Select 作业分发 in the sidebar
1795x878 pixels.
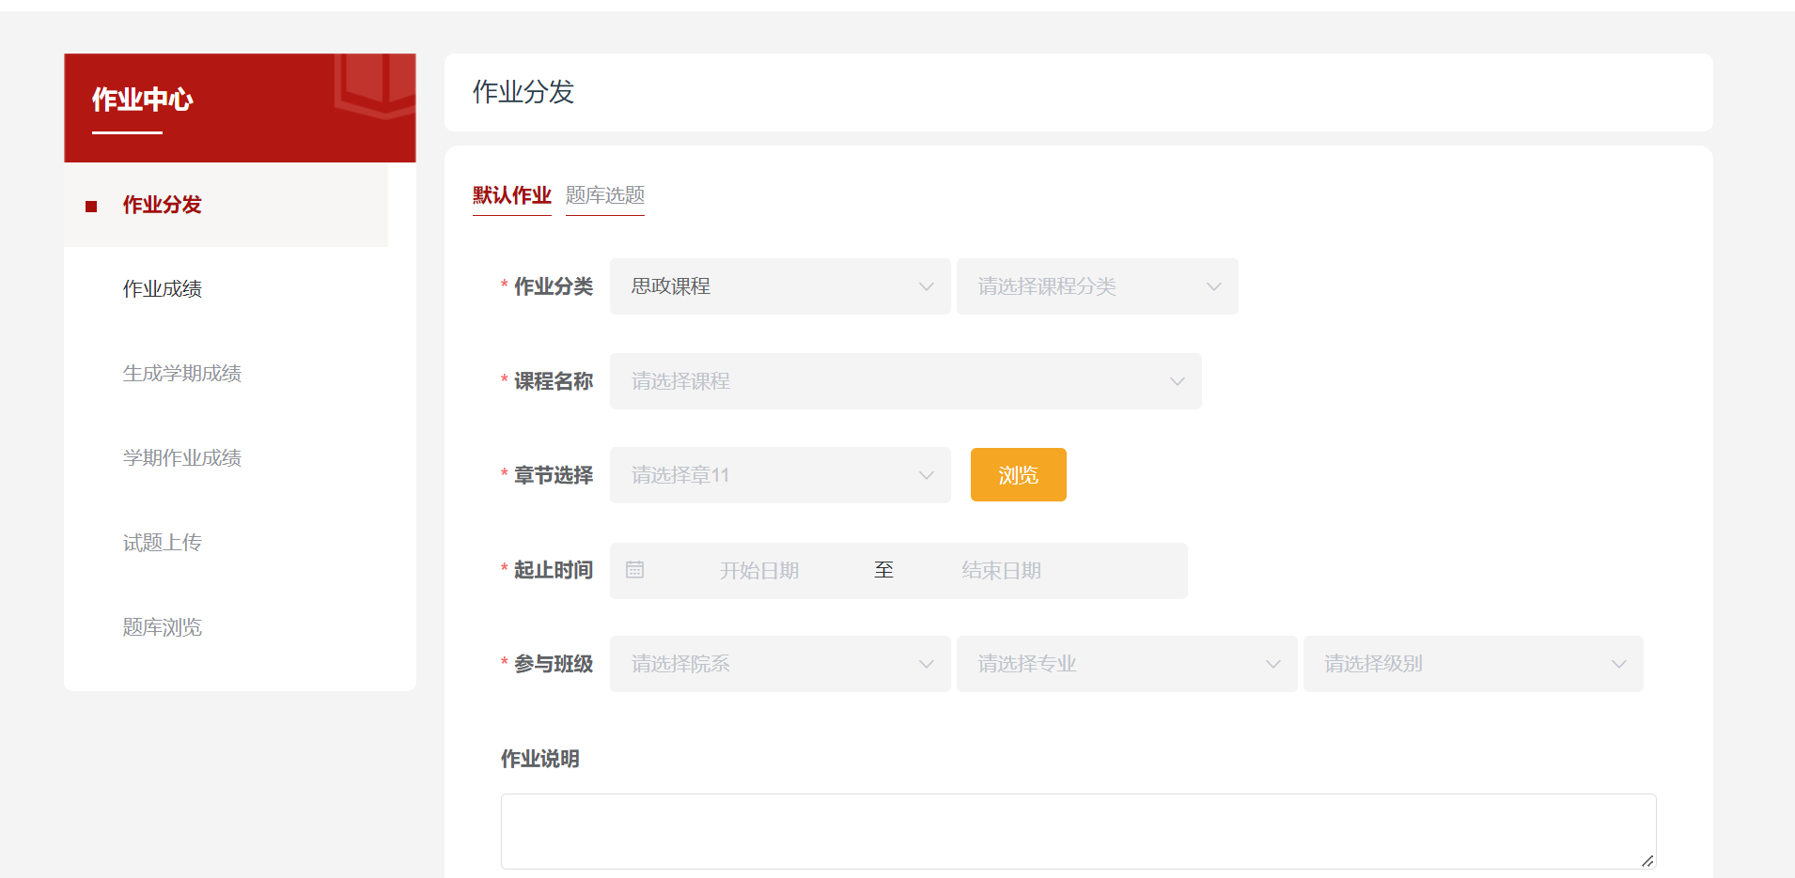coord(226,205)
